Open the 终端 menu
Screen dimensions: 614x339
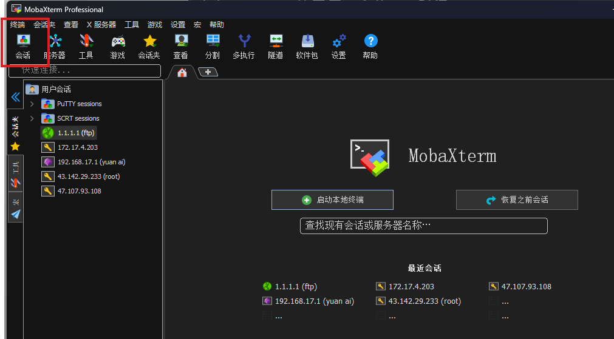point(18,25)
